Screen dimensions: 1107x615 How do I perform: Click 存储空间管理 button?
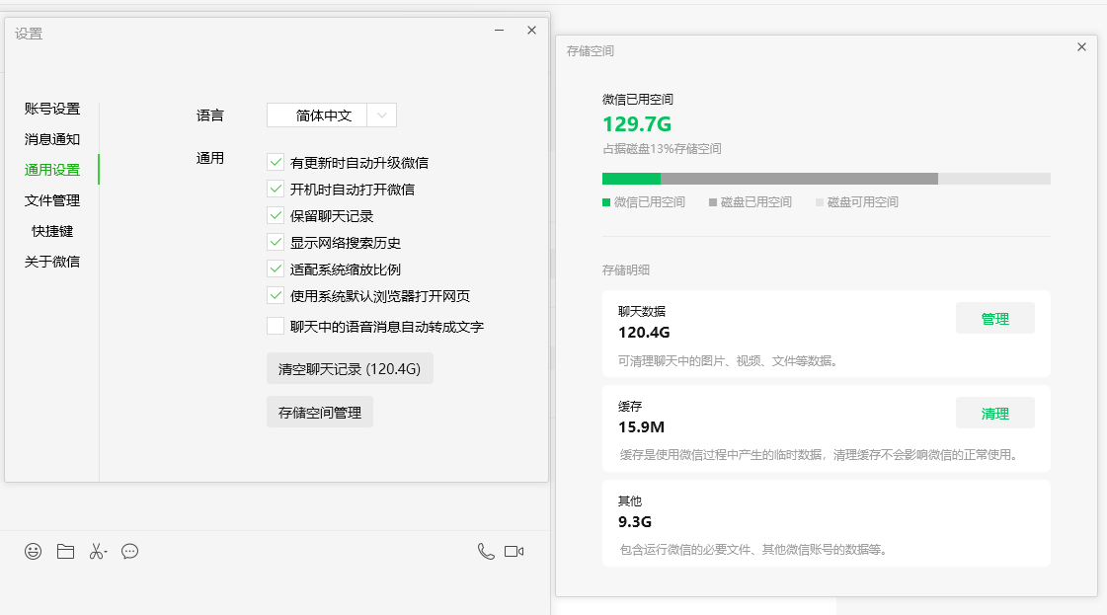click(x=320, y=413)
